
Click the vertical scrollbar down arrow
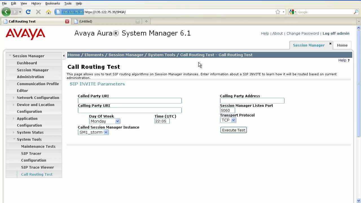359,201
